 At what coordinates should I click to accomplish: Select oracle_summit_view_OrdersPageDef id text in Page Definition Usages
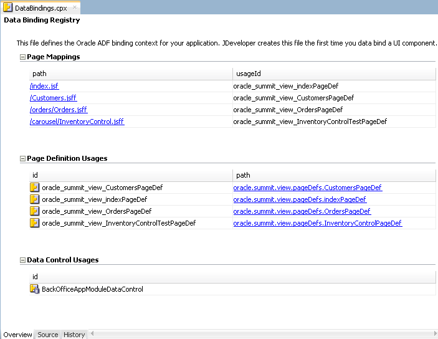[x=97, y=211]
